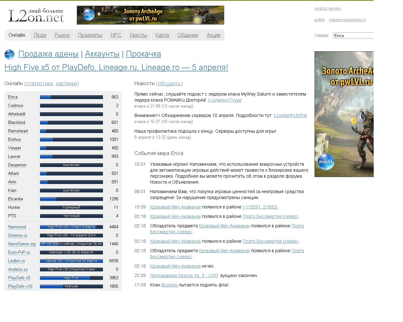Open the Онлайн tab
Image resolution: width=403 pixels, height=322 pixels.
pos(17,35)
